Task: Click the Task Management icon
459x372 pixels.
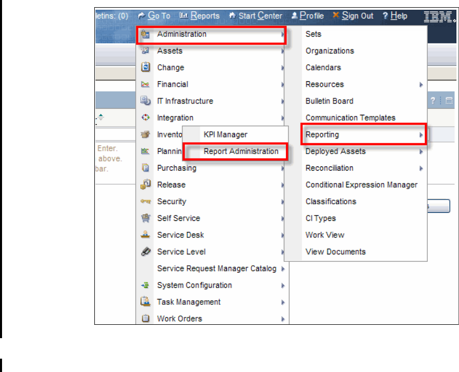Action: (145, 301)
